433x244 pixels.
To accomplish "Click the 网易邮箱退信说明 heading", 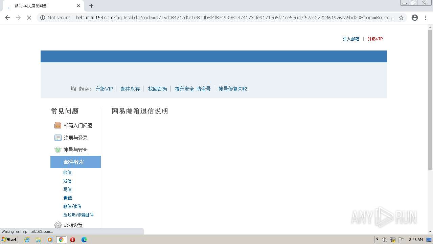I will pos(140,111).
